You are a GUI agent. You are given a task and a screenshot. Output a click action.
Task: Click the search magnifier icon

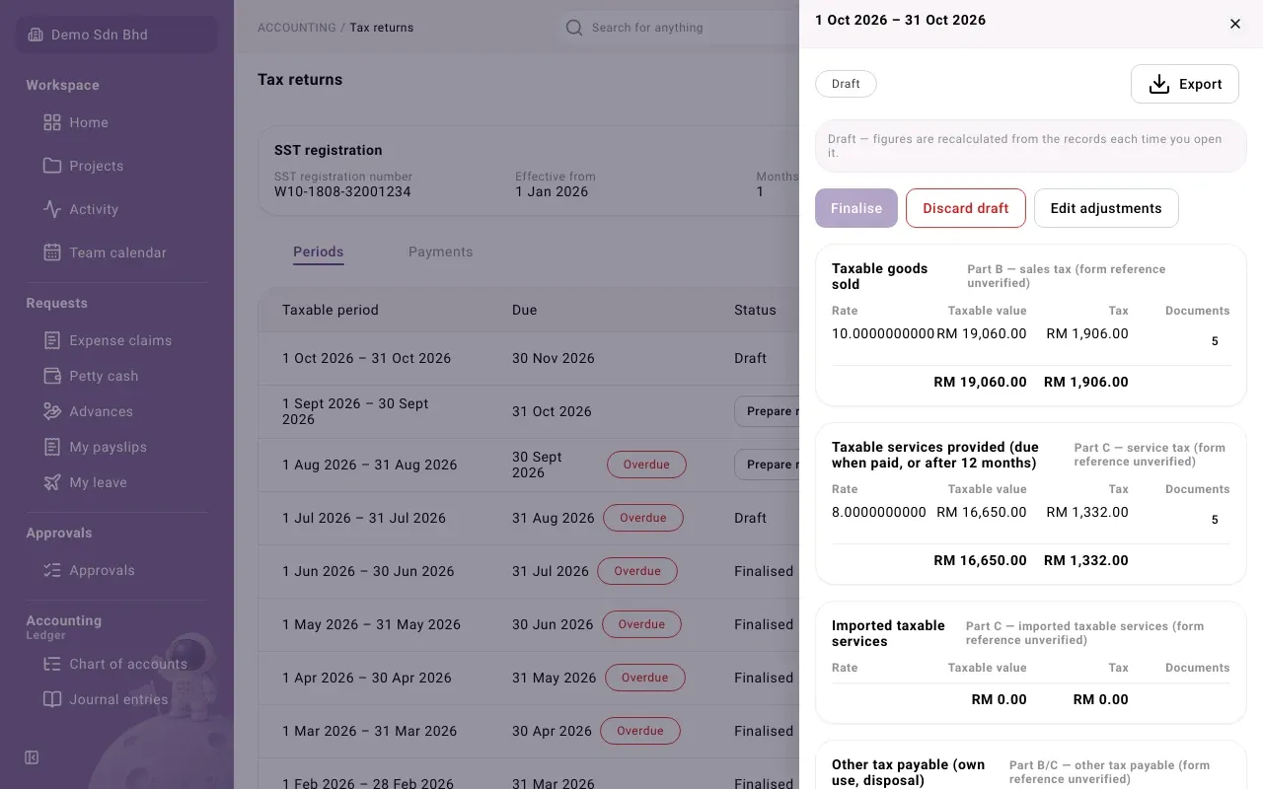(x=574, y=28)
